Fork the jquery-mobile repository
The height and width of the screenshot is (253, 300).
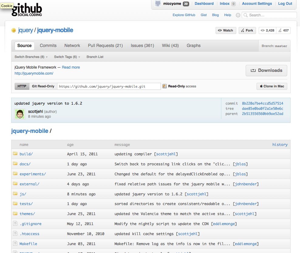(247, 30)
